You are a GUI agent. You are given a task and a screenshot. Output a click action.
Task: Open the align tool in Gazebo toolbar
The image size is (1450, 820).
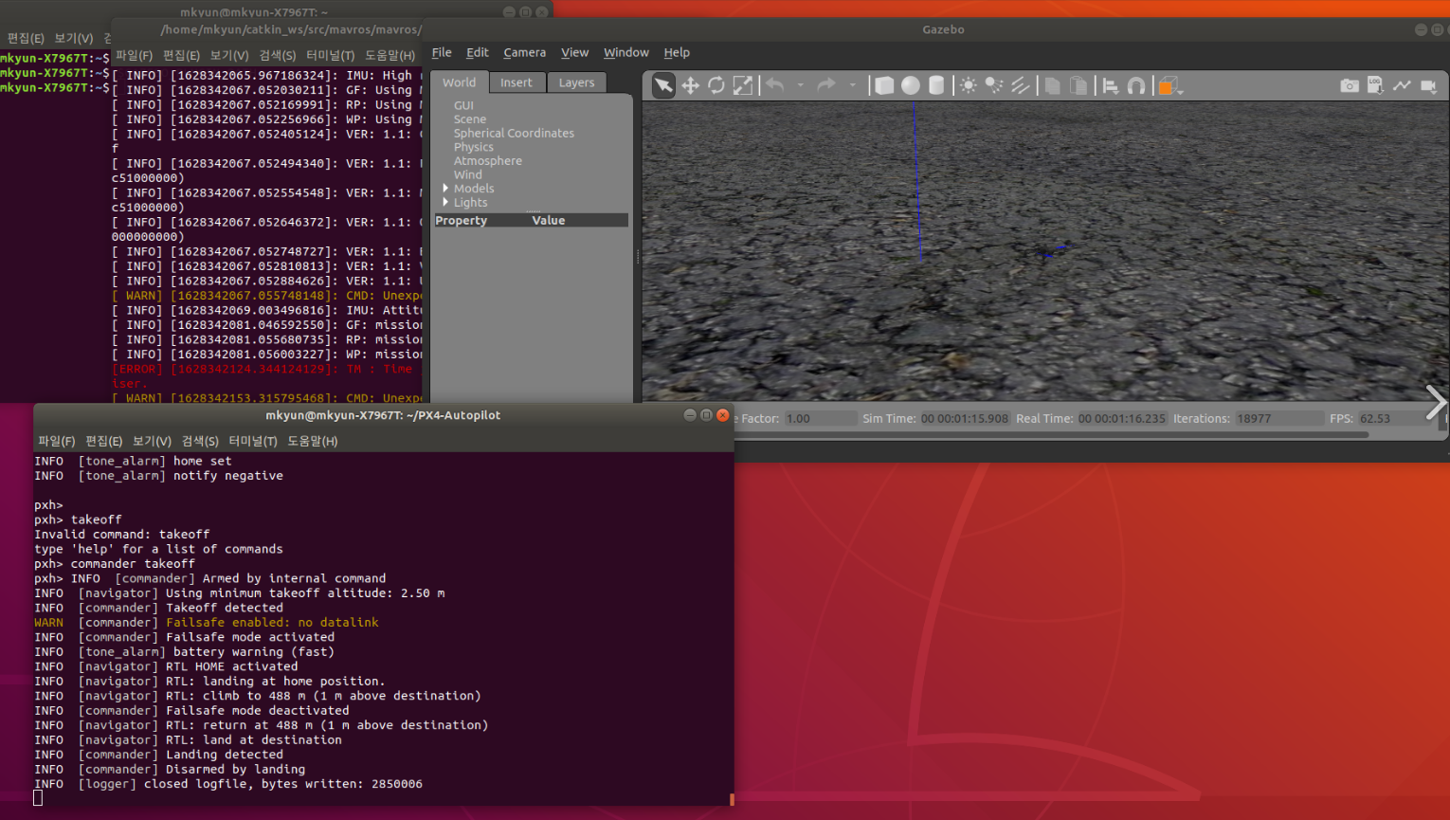point(1110,85)
